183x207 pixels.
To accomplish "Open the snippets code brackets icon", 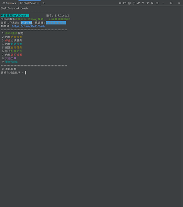I will click(x=120, y=3).
